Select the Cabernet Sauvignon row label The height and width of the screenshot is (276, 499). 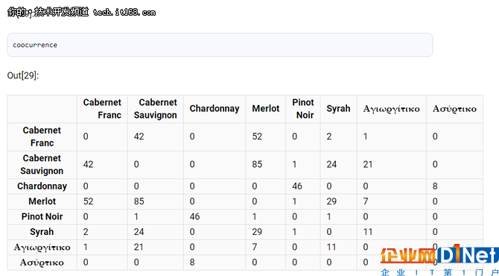pyautogui.click(x=42, y=164)
